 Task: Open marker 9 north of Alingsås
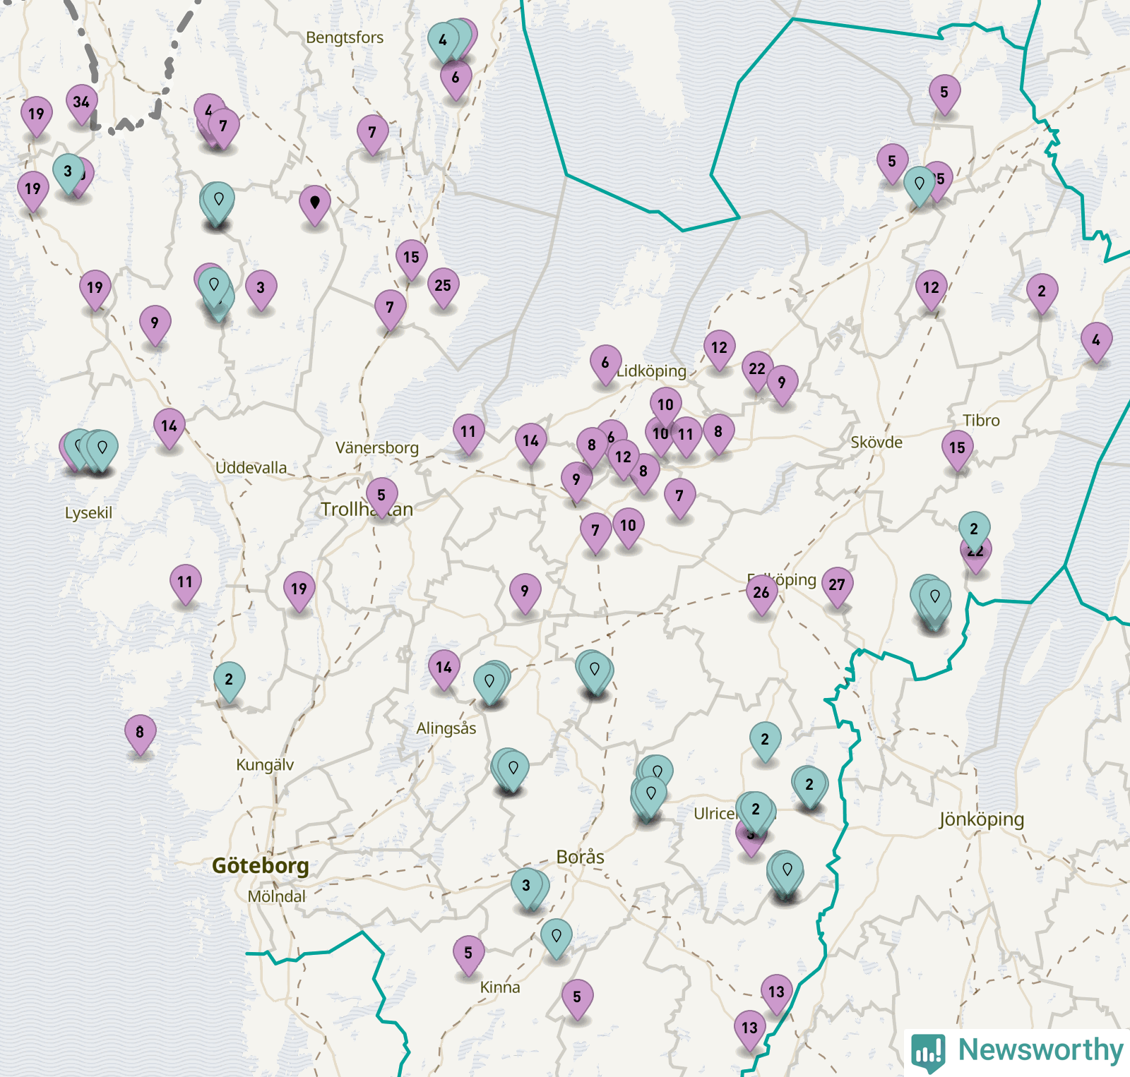tap(525, 594)
